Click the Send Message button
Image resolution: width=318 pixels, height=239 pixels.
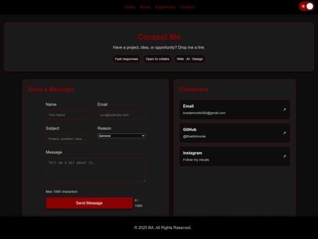coord(90,203)
